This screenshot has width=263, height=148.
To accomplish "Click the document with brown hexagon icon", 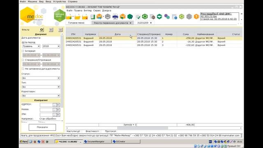I will tap(152, 16).
